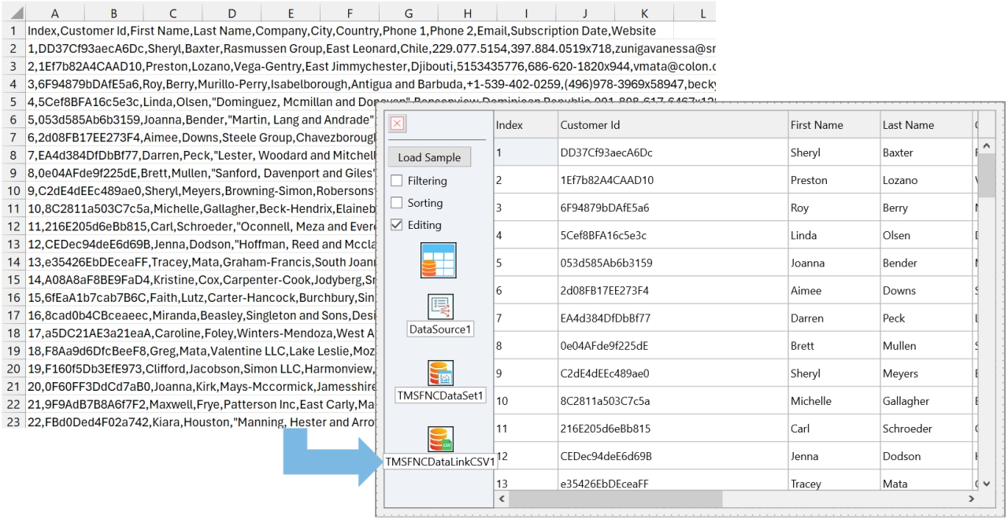Click the horizontal scrollbar left arrow
The height and width of the screenshot is (519, 1008).
tap(502, 499)
